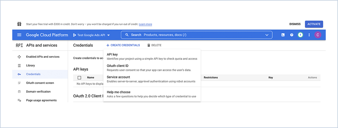Expand the Test Google Ads API project selector
Image resolution: width=338 pixels, height=128 pixels.
(x=91, y=35)
